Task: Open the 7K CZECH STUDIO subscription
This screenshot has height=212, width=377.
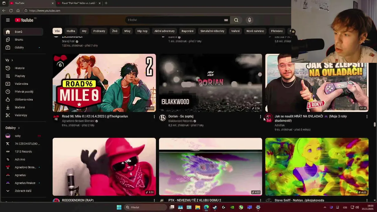Action: point(23,144)
